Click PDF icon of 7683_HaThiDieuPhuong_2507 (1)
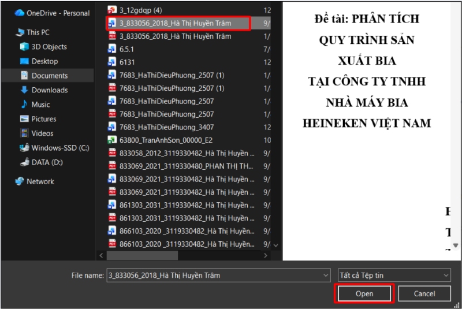 pyautogui.click(x=112, y=88)
